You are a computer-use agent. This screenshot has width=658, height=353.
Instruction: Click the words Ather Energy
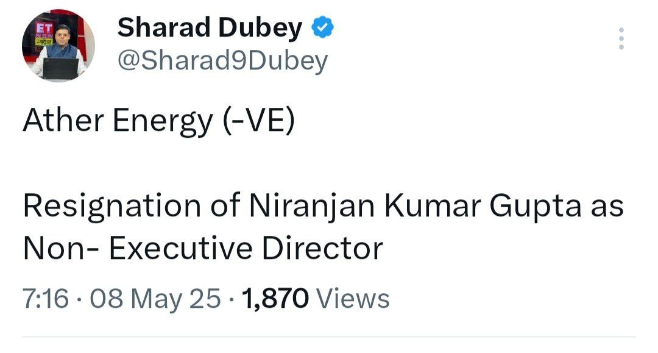point(116,123)
